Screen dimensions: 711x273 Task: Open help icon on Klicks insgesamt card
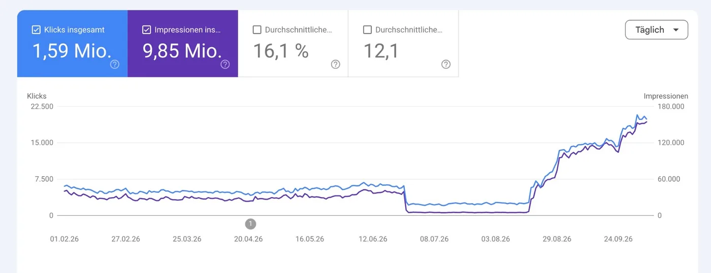(x=115, y=64)
